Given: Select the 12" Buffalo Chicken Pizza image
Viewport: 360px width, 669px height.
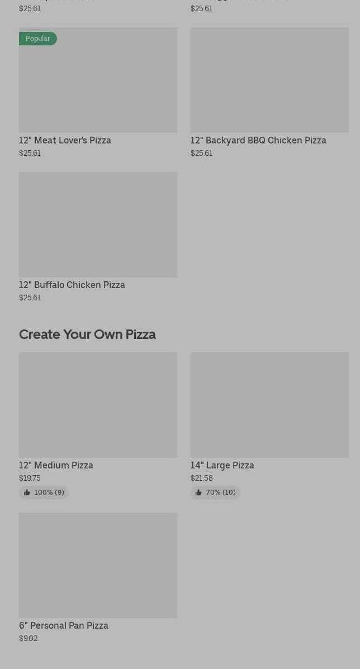Looking at the screenshot, I should click(x=98, y=225).
